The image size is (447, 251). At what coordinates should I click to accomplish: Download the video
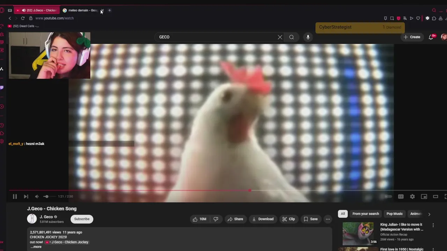263,219
